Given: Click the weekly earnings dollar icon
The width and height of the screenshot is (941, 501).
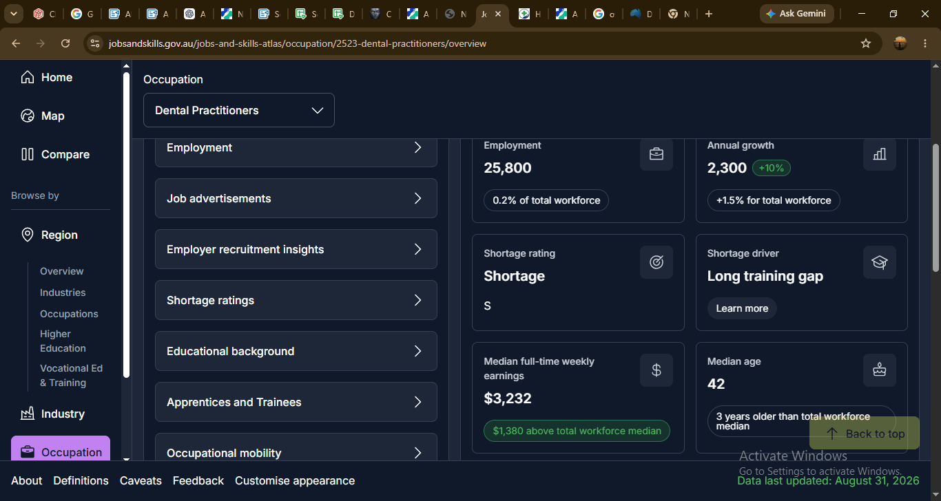Looking at the screenshot, I should (656, 370).
